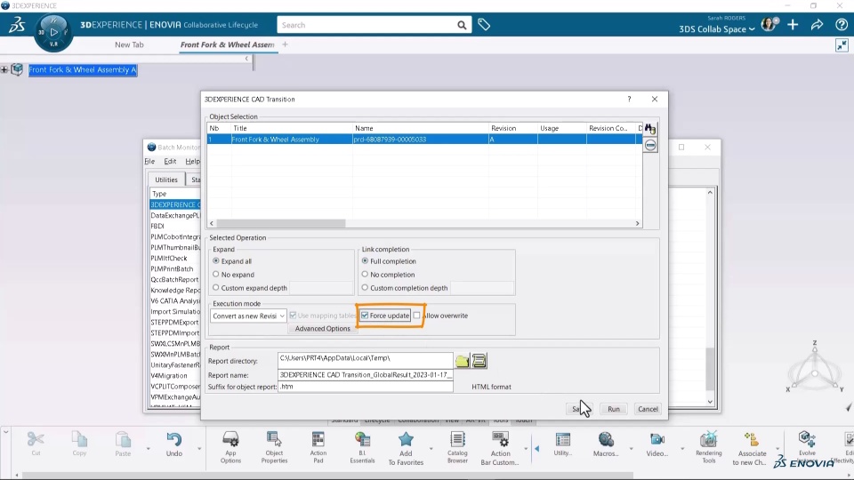The width and height of the screenshot is (854, 480).
Task: Open the dropdown arrow next to Undo
Action: tap(199, 448)
